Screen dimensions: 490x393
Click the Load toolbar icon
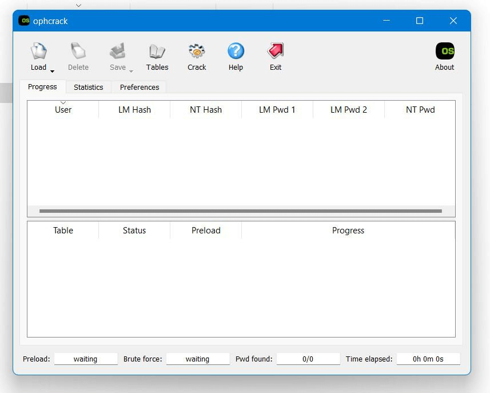point(39,51)
